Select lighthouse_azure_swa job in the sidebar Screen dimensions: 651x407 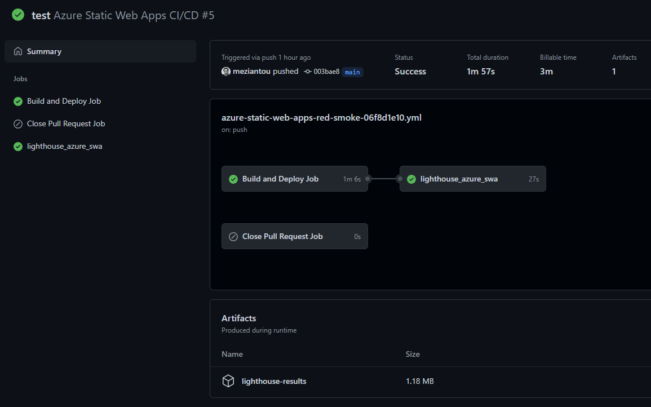point(64,147)
